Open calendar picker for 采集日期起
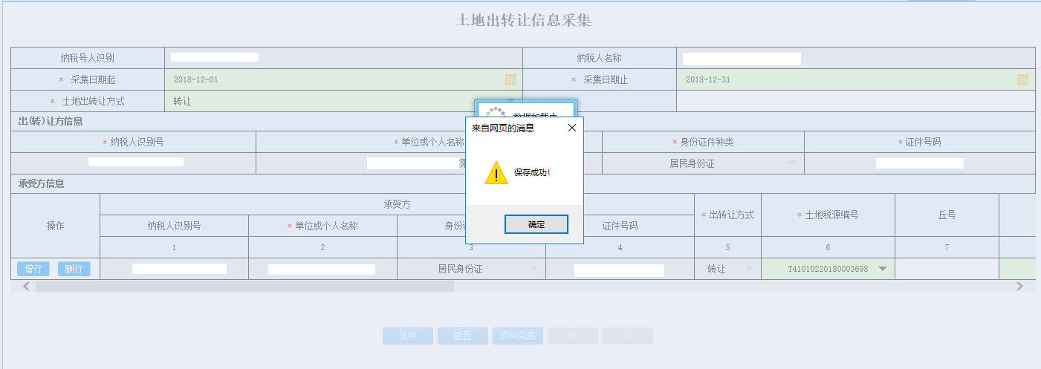The width and height of the screenshot is (1041, 369). pos(510,79)
